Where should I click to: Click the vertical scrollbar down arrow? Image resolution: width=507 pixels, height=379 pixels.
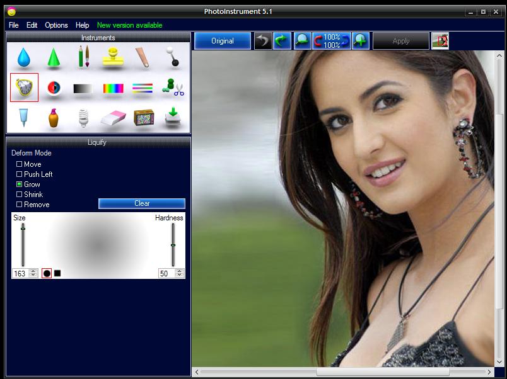pyautogui.click(x=499, y=361)
